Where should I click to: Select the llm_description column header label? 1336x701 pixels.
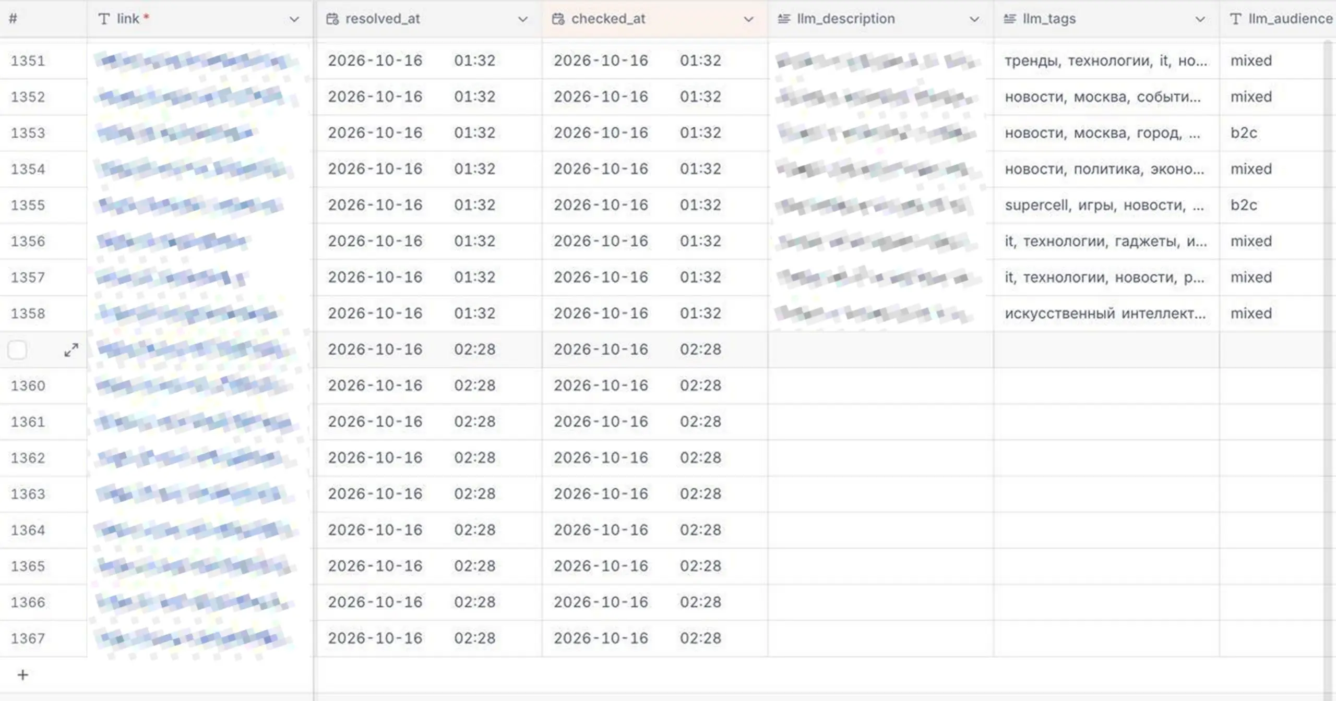pyautogui.click(x=845, y=19)
